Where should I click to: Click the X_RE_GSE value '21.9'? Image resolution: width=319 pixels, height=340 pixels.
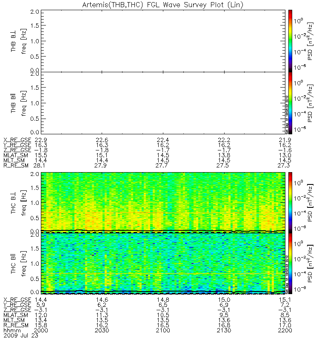pos(285,140)
